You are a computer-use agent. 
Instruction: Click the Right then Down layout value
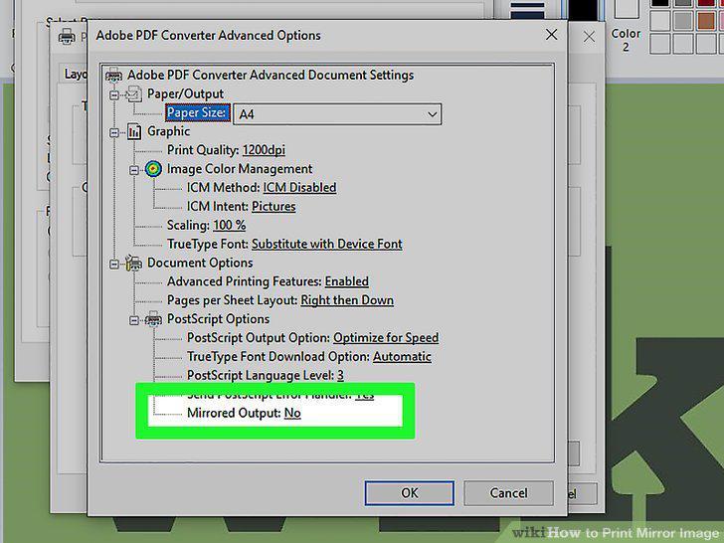(347, 300)
